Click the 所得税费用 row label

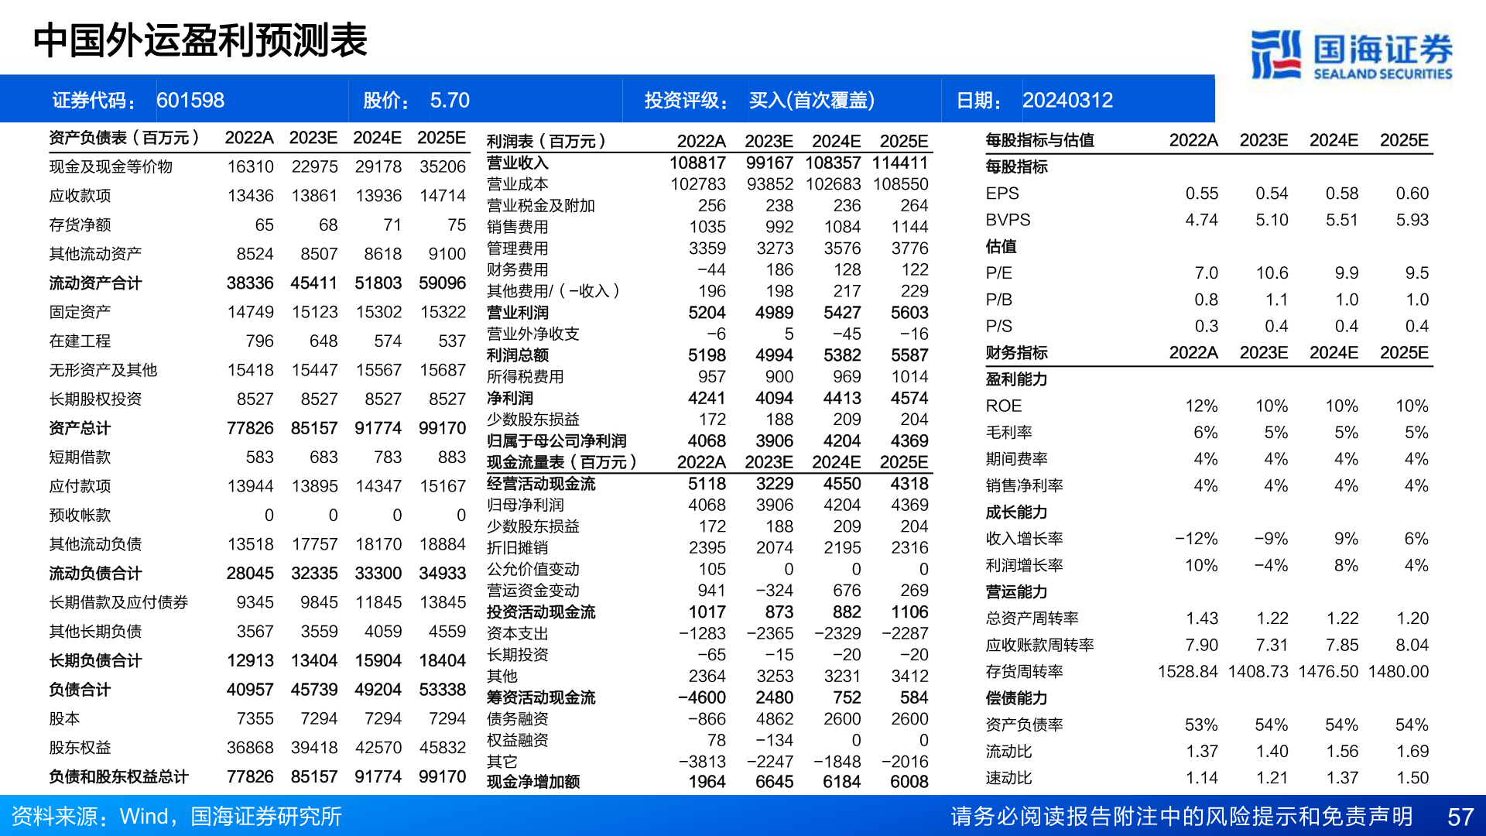[x=525, y=377]
